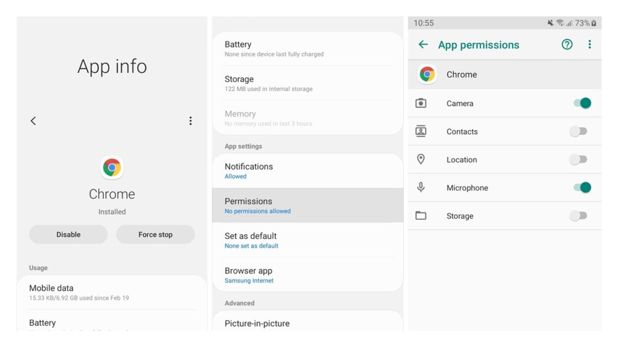Open the help icon on App permissions
The height and width of the screenshot is (347, 618).
pyautogui.click(x=566, y=45)
